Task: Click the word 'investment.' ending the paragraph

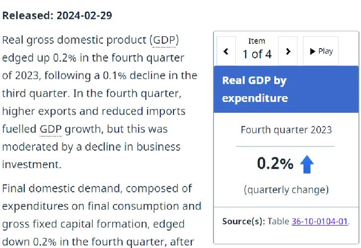Action: click(x=32, y=165)
